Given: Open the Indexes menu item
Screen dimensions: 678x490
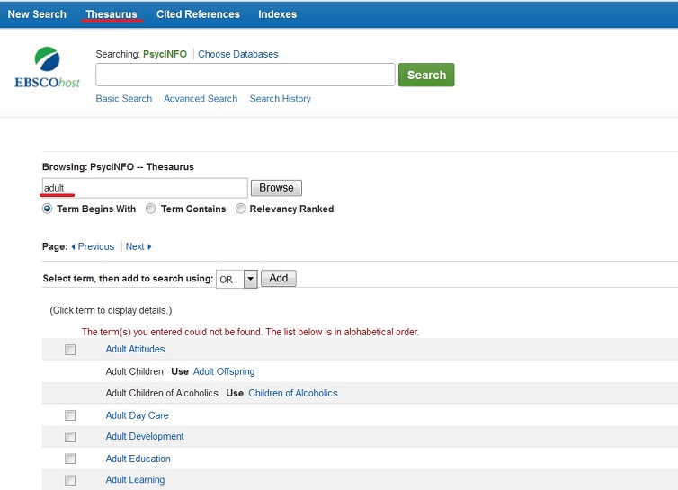Looking at the screenshot, I should pyautogui.click(x=278, y=14).
